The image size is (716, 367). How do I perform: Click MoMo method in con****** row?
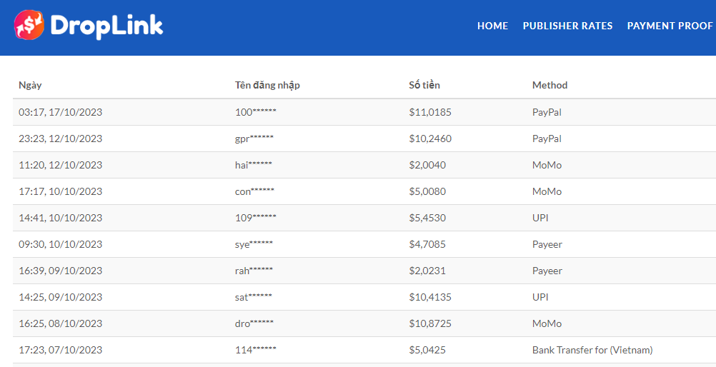point(547,191)
